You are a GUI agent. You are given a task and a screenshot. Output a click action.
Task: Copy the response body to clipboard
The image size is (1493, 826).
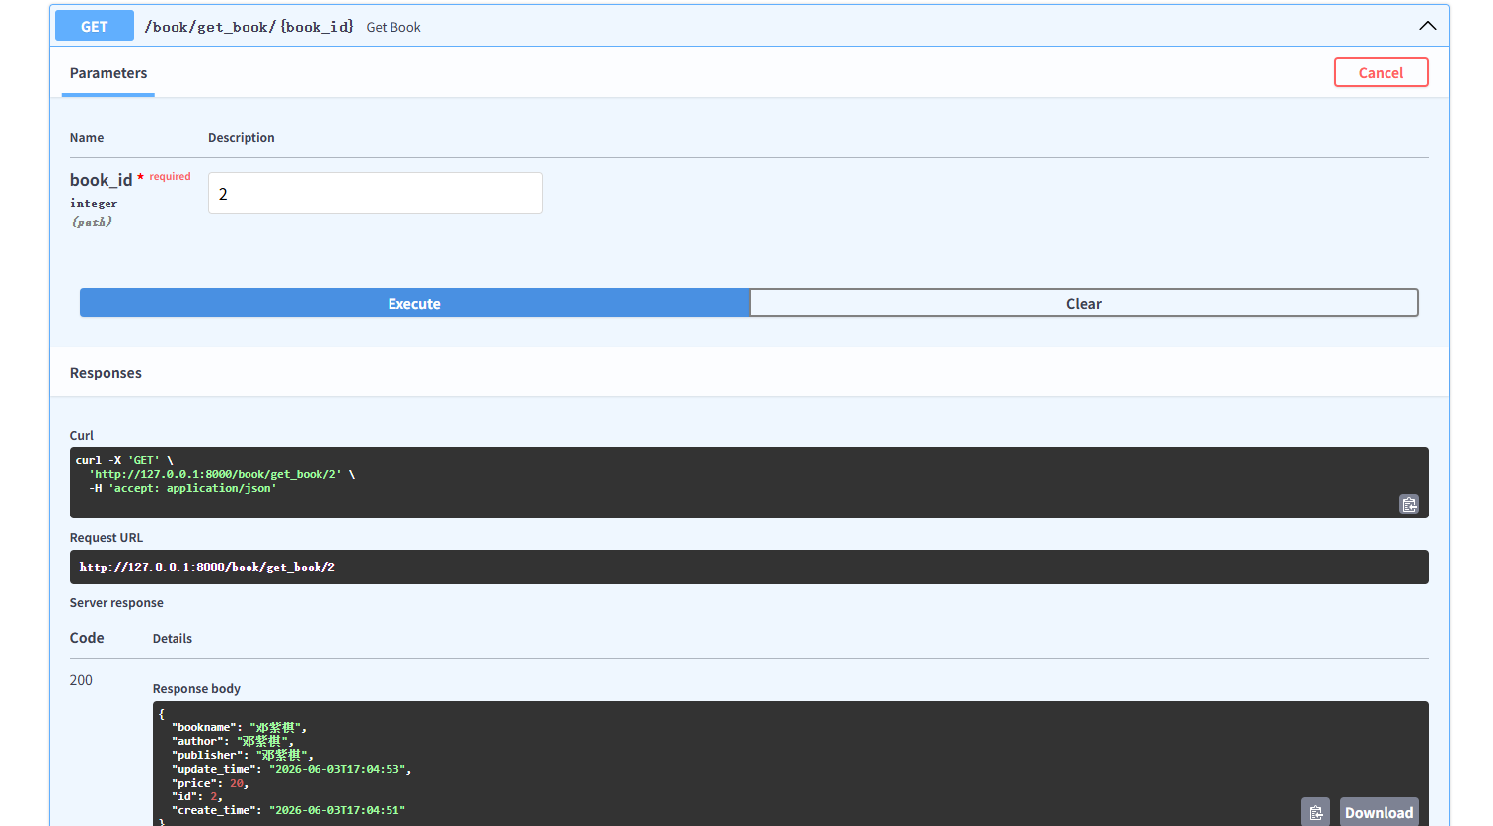coord(1315,812)
